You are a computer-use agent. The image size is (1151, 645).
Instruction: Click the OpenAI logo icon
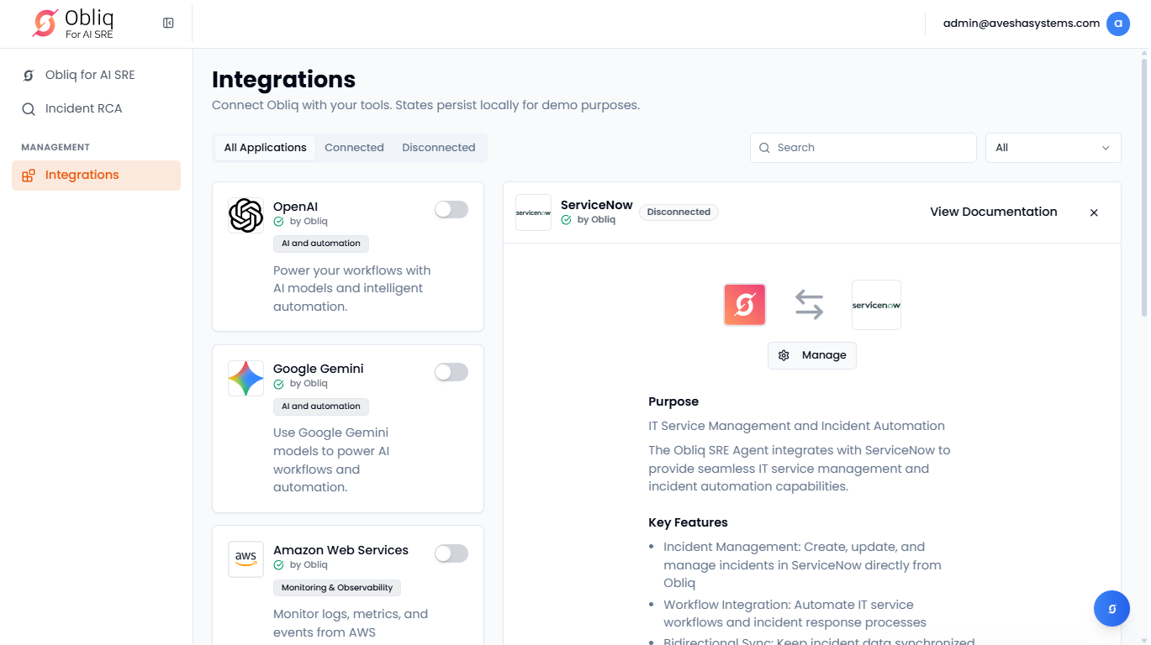[246, 216]
